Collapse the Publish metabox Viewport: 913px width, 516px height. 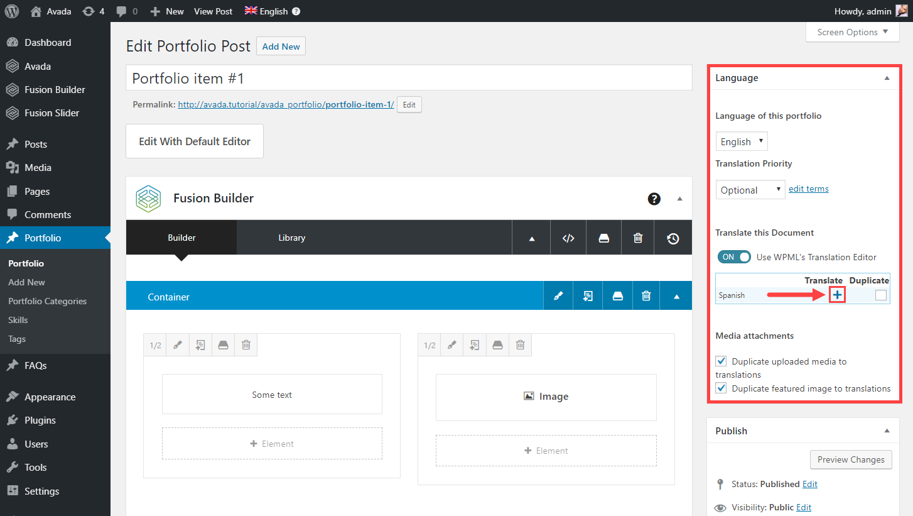tap(887, 431)
